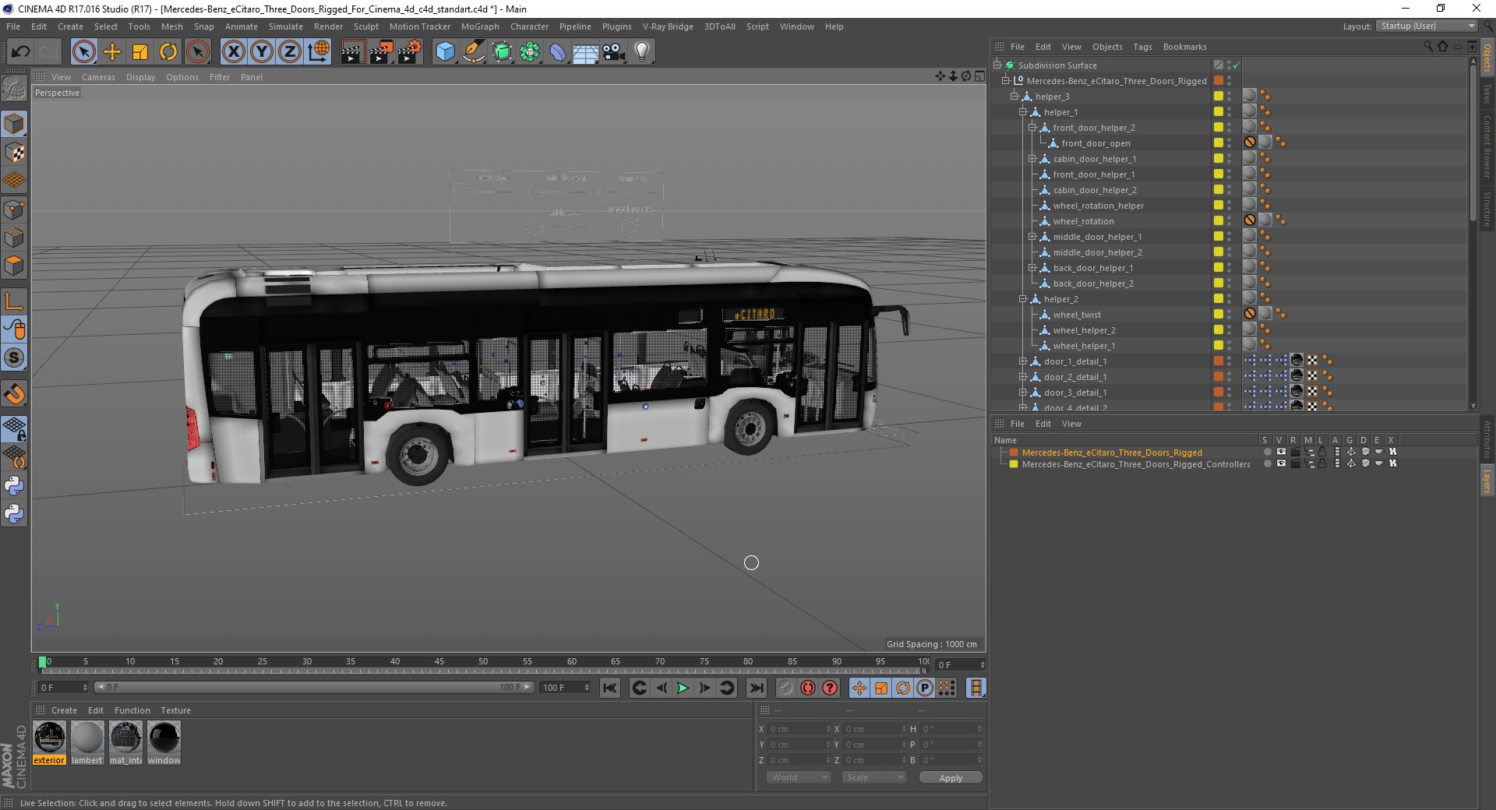Viewport: 1496px width, 810px height.
Task: Open Object Manager Tags menu
Action: tap(1142, 47)
